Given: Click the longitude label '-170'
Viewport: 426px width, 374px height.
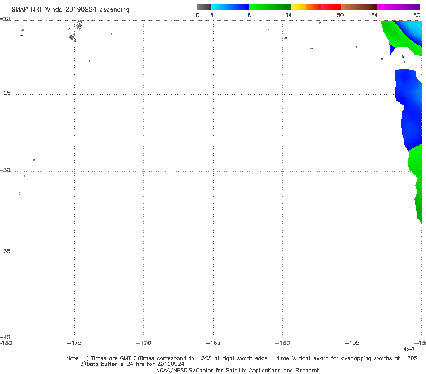Looking at the screenshot, I should coord(143,343).
